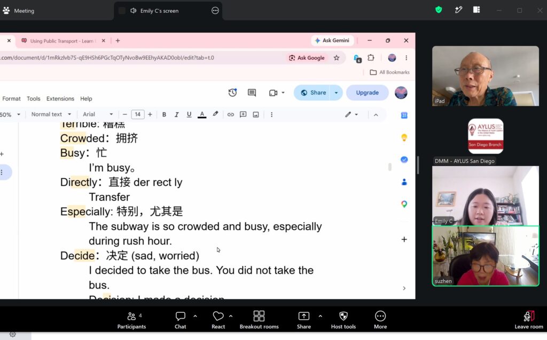Bookmark page with star icon

coord(337,58)
